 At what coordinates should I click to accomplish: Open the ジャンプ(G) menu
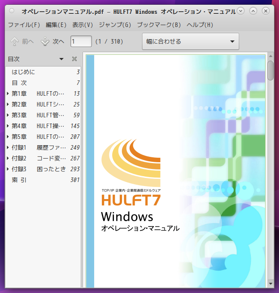(x=115, y=25)
